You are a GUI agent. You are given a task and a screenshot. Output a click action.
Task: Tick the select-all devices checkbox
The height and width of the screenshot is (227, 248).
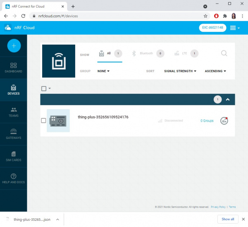point(44,88)
